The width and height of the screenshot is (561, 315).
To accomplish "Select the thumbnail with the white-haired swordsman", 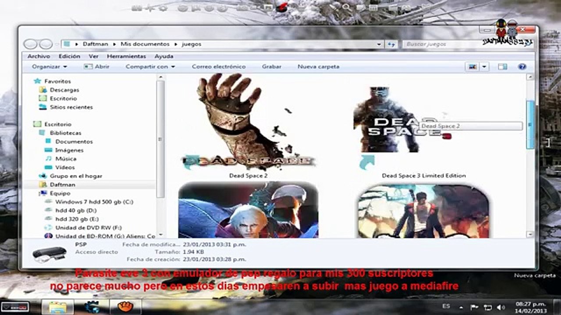I will coord(249,210).
